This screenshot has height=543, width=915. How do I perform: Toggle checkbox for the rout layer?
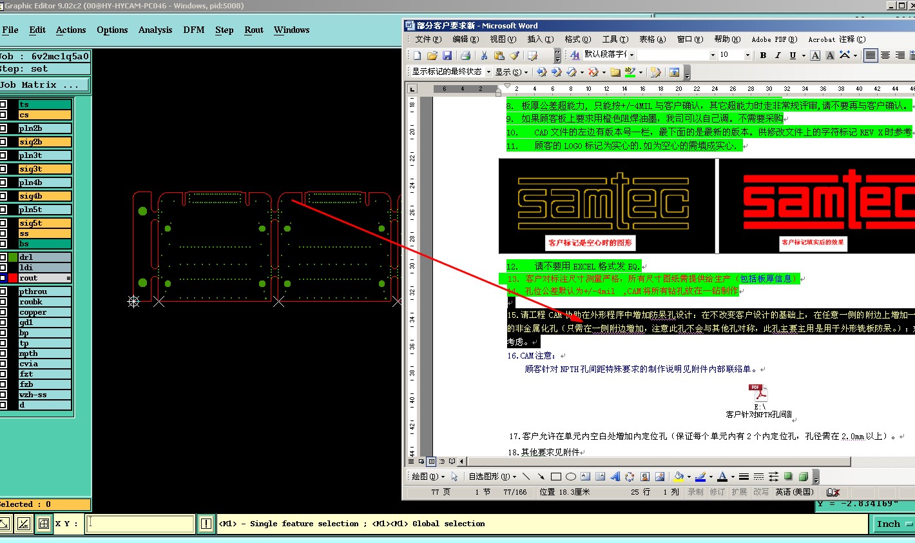[x=3, y=278]
